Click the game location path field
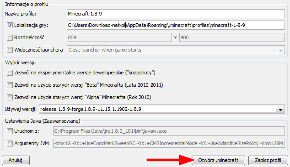 pyautogui.click(x=176, y=25)
